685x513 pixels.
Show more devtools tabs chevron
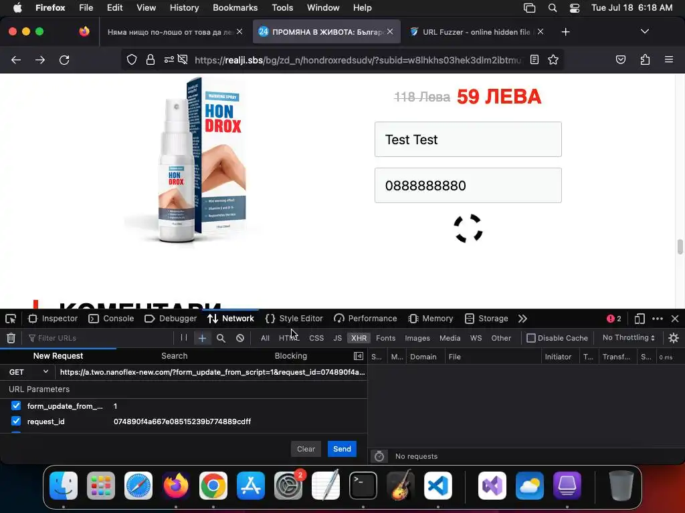click(522, 319)
